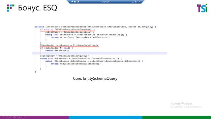Screen dimensions: 211x119
Task: Click the remote session title on connection bar
Action: tap(105, 2)
